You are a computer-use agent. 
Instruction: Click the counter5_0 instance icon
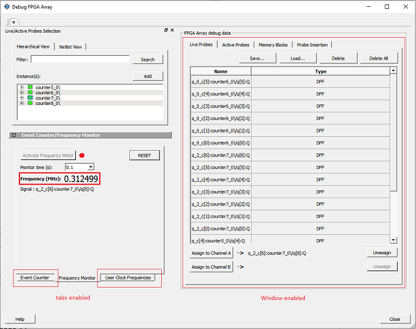tap(30, 87)
